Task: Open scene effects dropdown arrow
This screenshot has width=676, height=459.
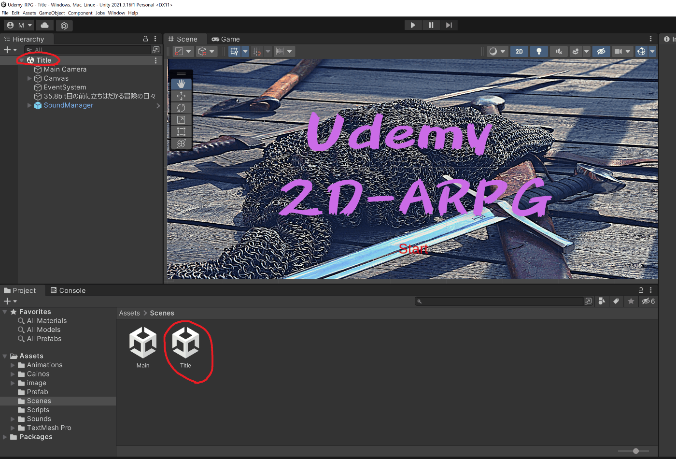Action: (x=587, y=51)
